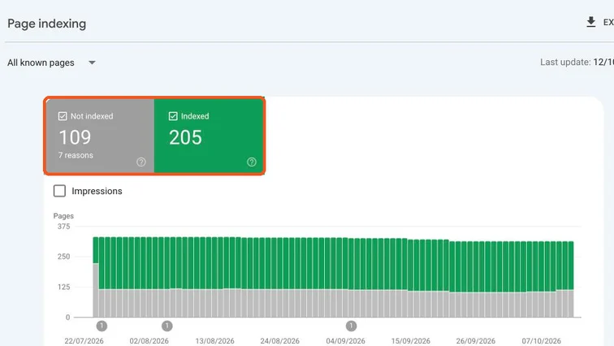Click the 7 reasons text

coord(76,155)
